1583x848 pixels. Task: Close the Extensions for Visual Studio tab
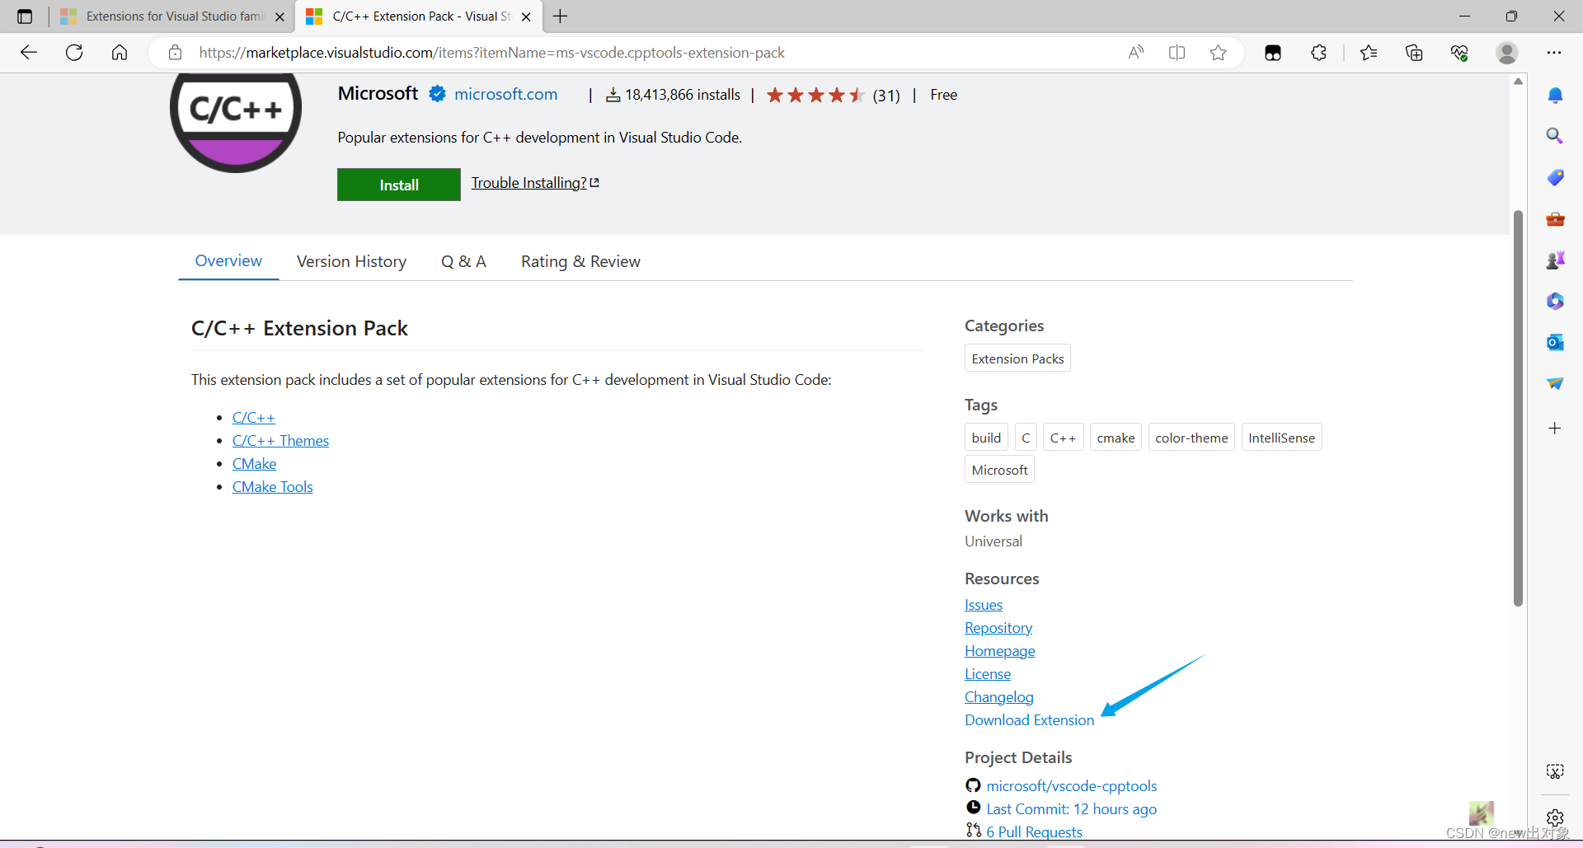[x=279, y=16]
